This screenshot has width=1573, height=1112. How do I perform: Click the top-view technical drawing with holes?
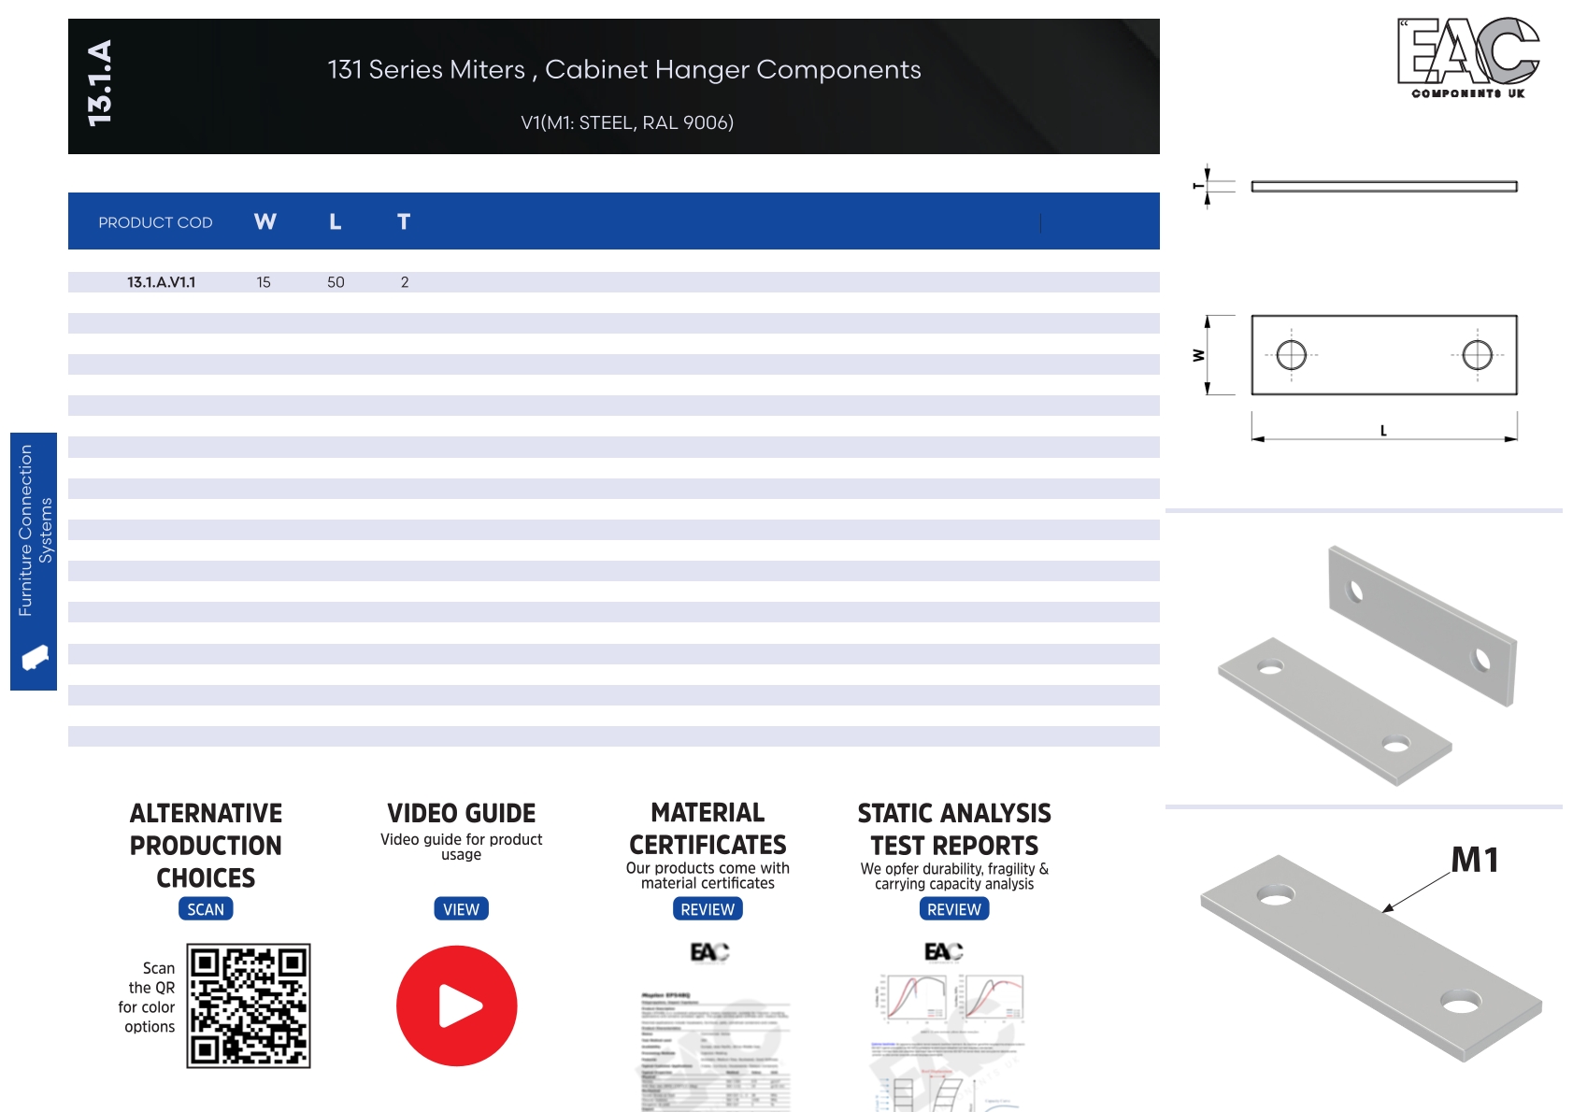1383,355
